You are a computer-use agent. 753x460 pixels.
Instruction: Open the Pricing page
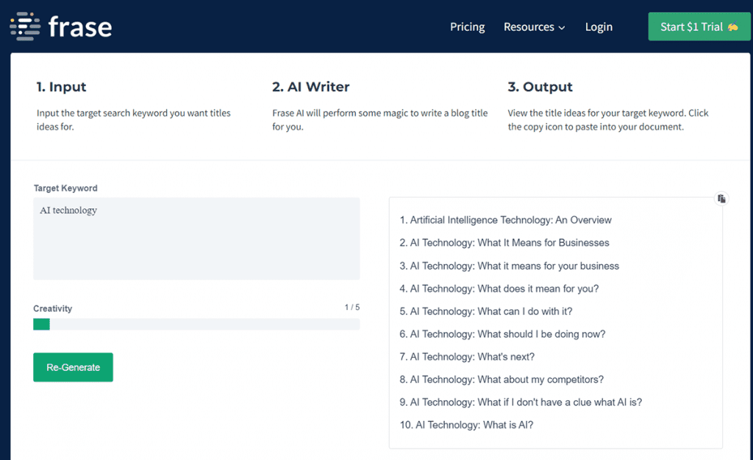coord(467,26)
